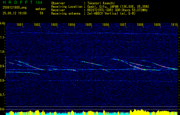Click the 1803 time marker
Viewport: 180px width, 115px height.
tap(54, 24)
